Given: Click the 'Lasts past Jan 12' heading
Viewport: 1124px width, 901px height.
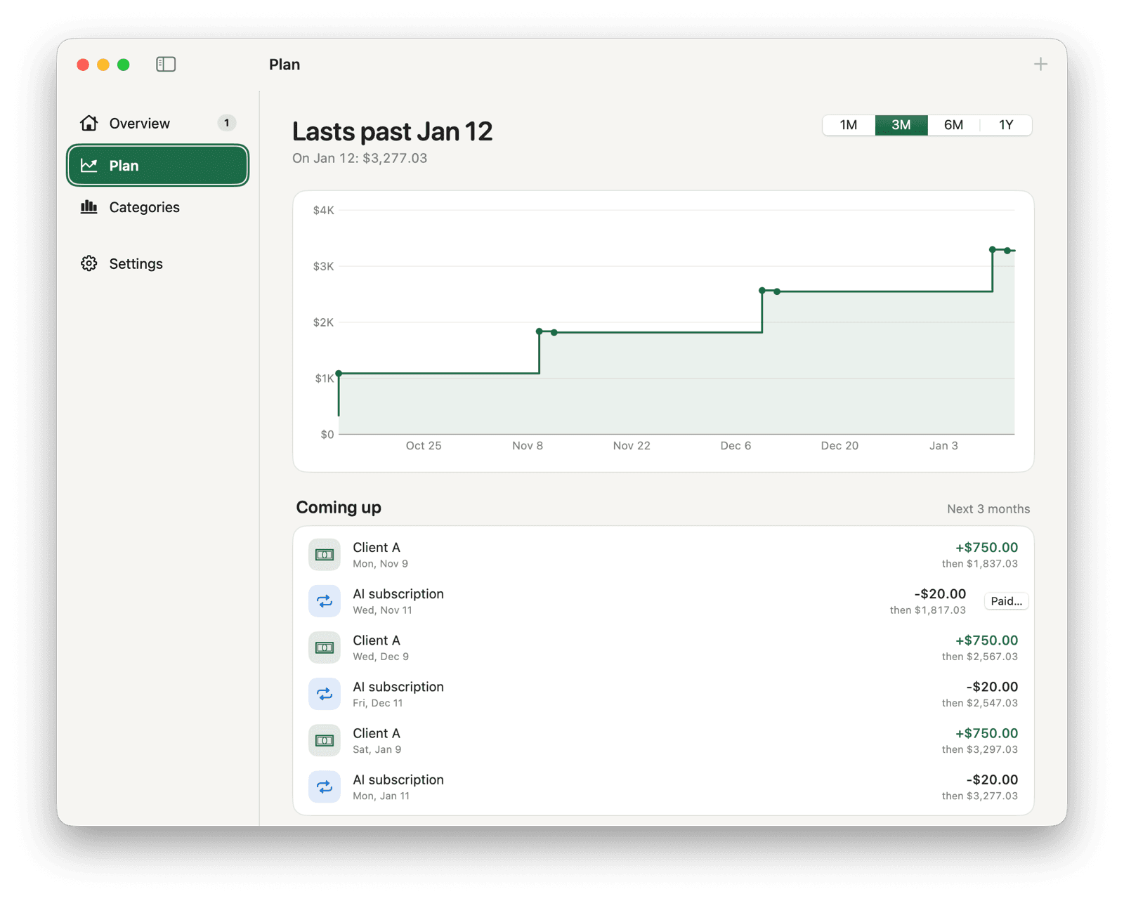Looking at the screenshot, I should coord(392,132).
